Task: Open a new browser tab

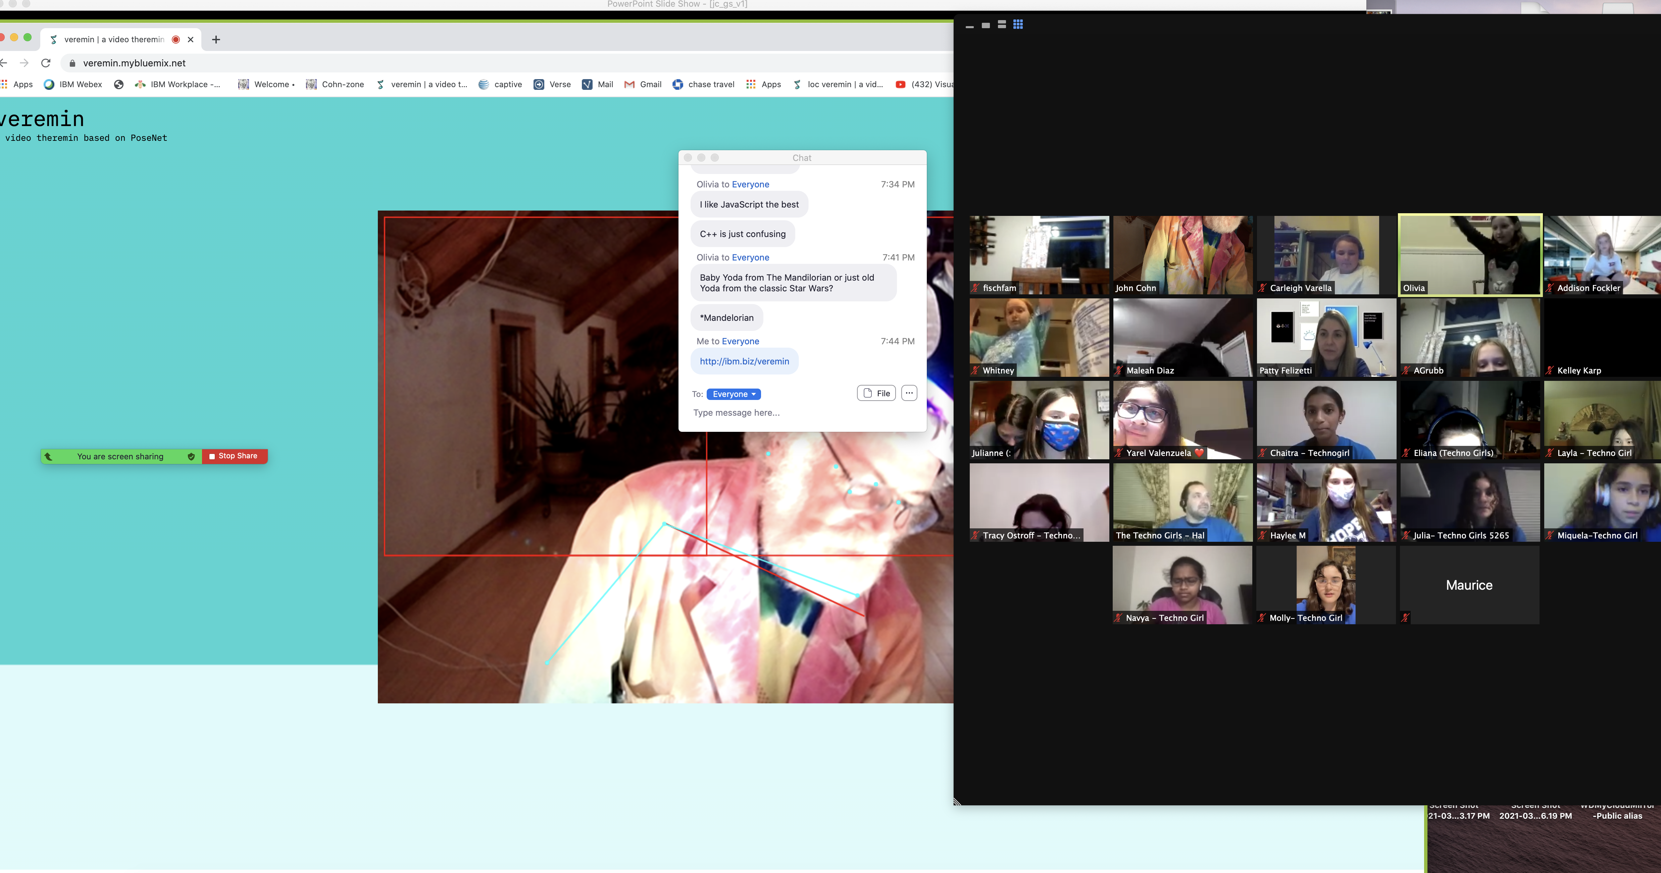Action: click(216, 40)
